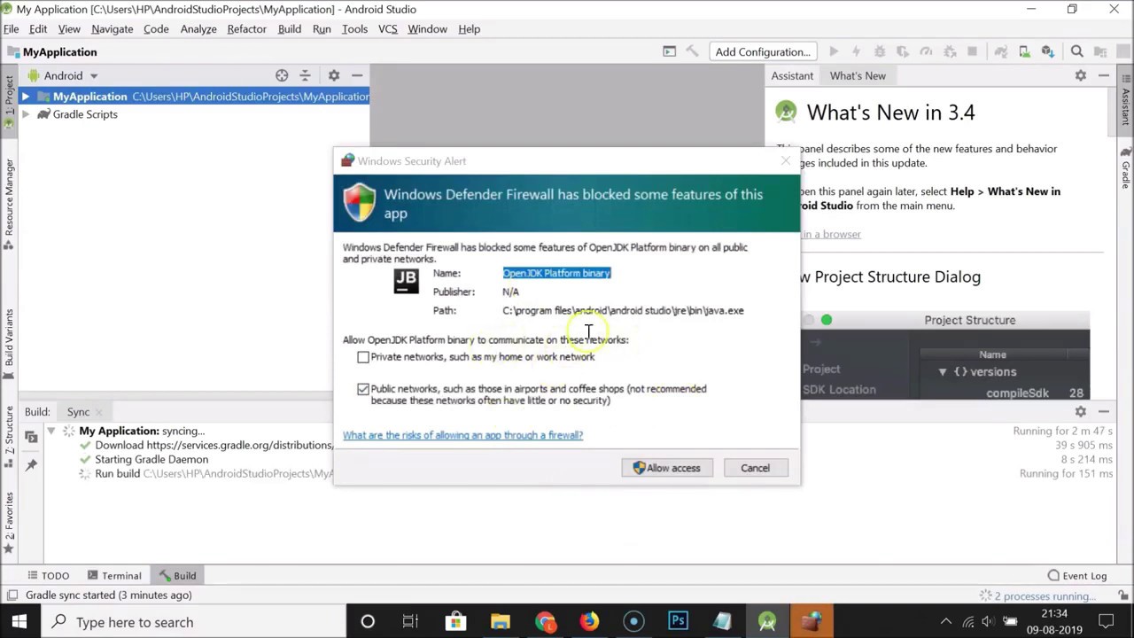Expand the MyApplication tree node

click(26, 97)
